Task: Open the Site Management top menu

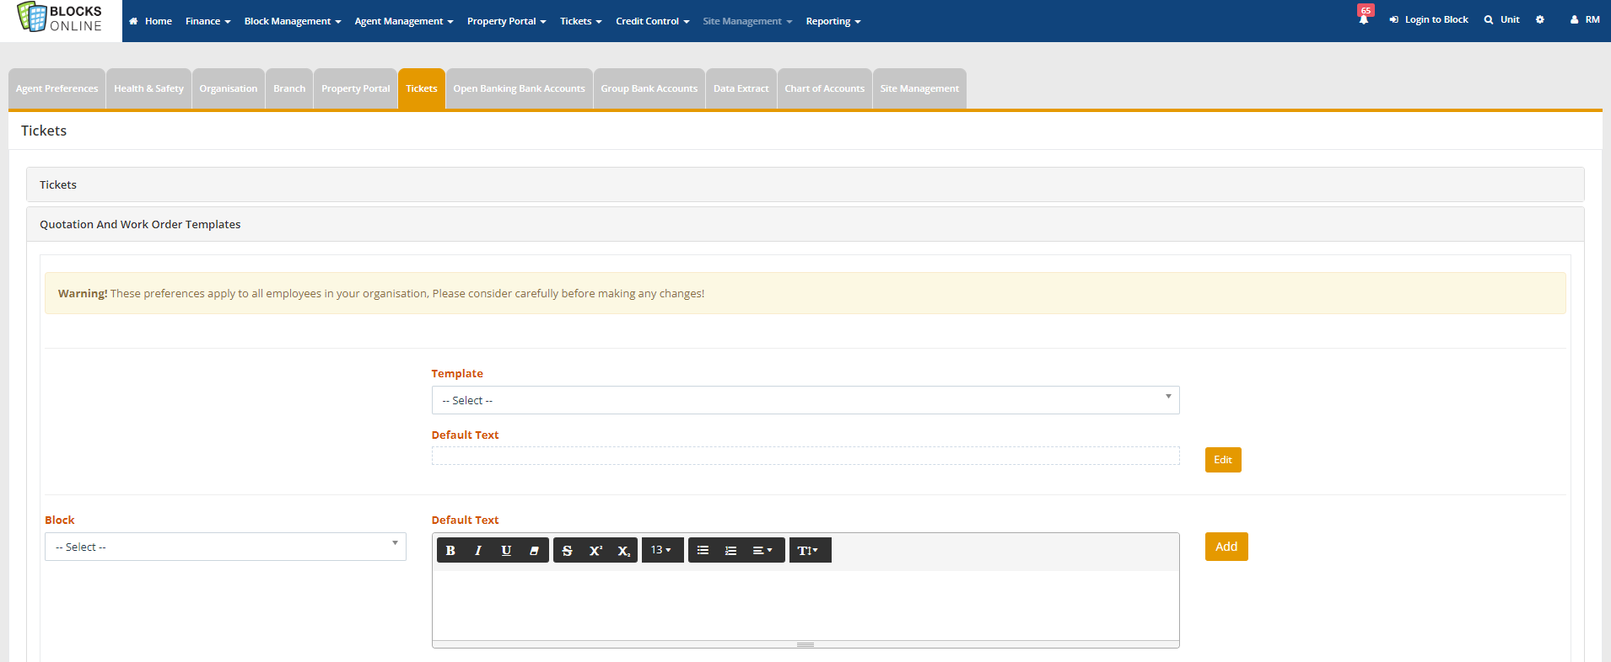Action: pyautogui.click(x=747, y=21)
